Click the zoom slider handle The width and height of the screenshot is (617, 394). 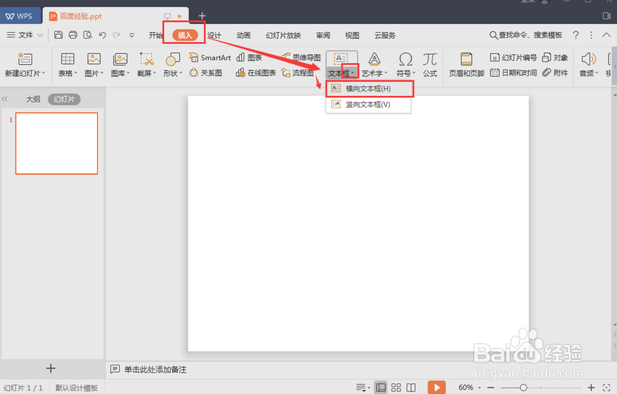523,388
